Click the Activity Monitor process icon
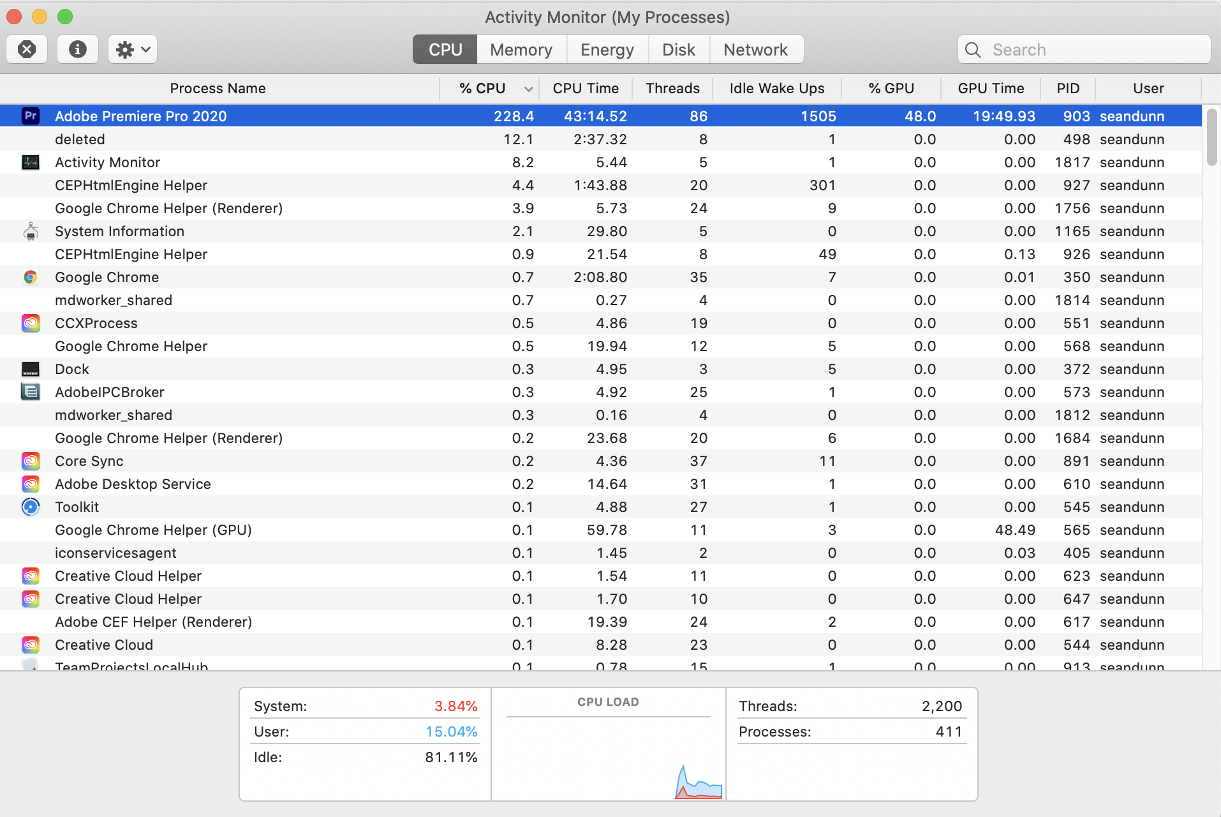The width and height of the screenshot is (1221, 817). [31, 162]
